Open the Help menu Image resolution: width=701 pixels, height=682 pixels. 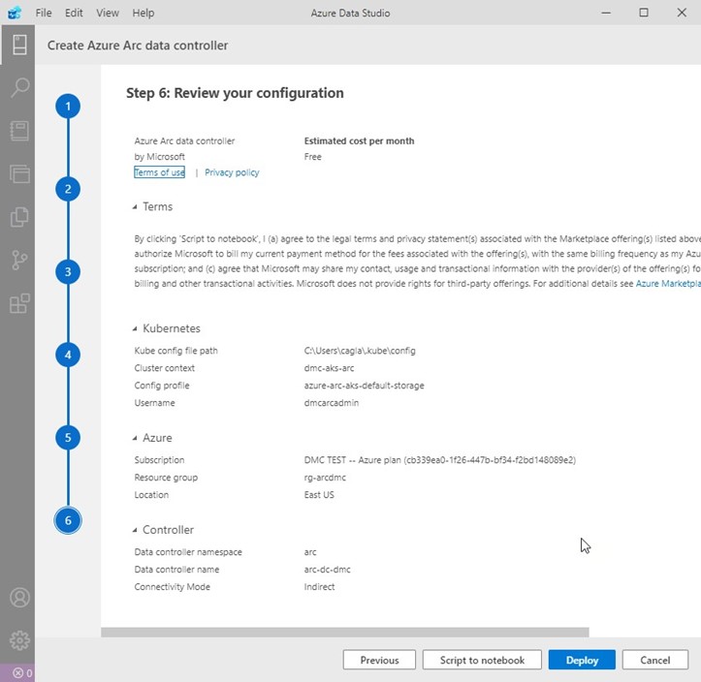pos(143,13)
